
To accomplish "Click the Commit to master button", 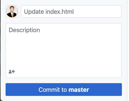I will (x=64, y=90).
